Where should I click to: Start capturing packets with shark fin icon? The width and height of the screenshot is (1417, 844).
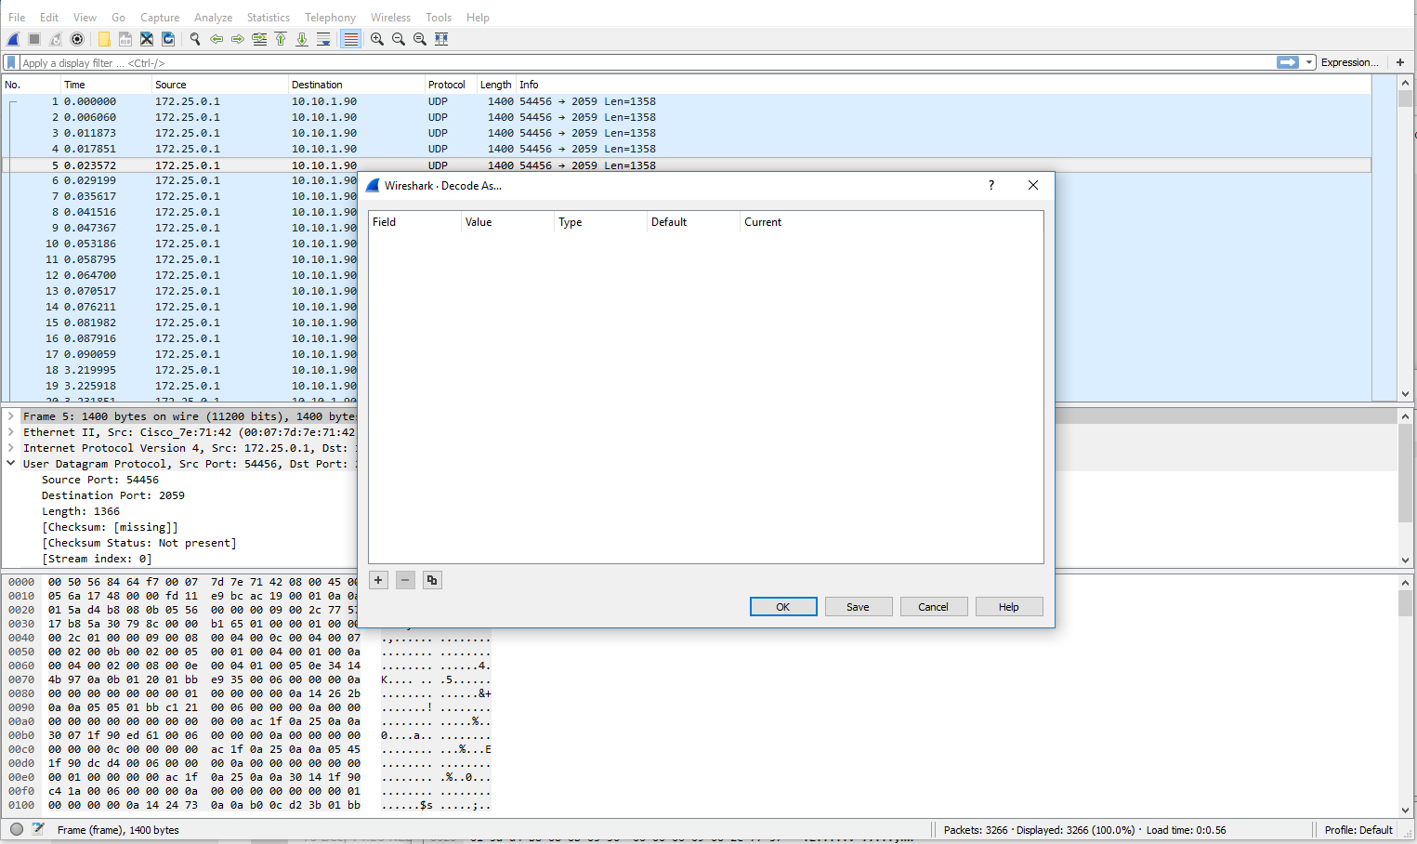coord(13,39)
